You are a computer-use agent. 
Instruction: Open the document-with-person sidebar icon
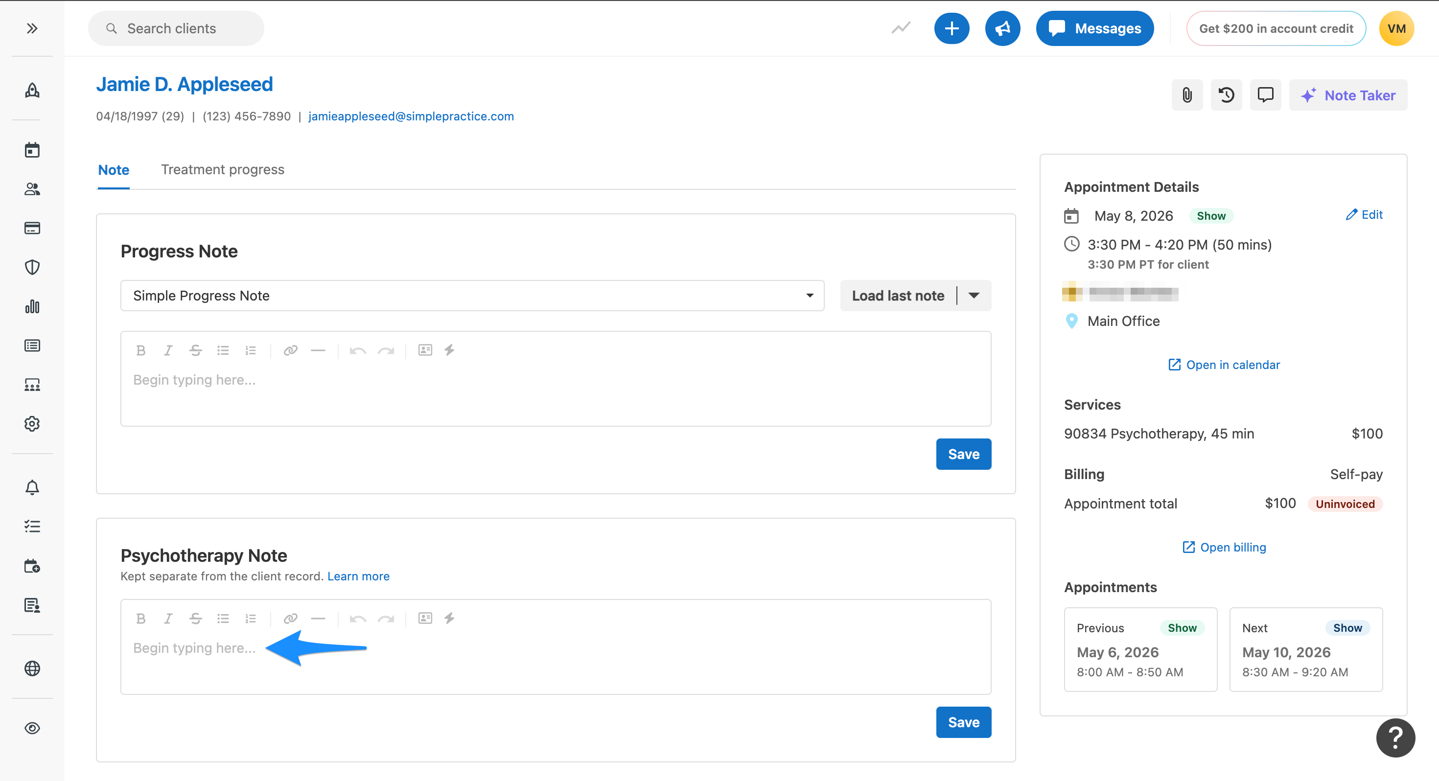pos(32,605)
